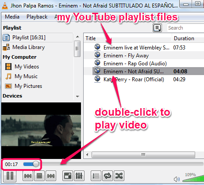
Task: Click globe icon beside Fly Away
Action: pyautogui.click(x=97, y=55)
